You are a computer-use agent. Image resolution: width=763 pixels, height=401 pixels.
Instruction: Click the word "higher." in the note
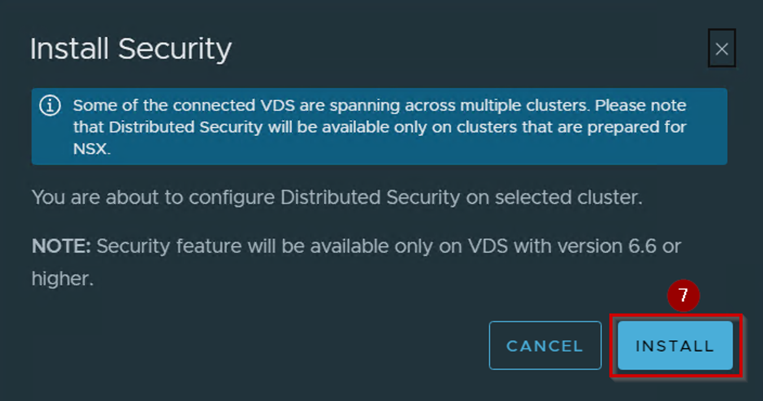(63, 279)
